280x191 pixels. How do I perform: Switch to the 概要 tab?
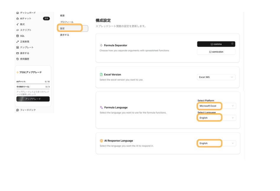(62, 16)
